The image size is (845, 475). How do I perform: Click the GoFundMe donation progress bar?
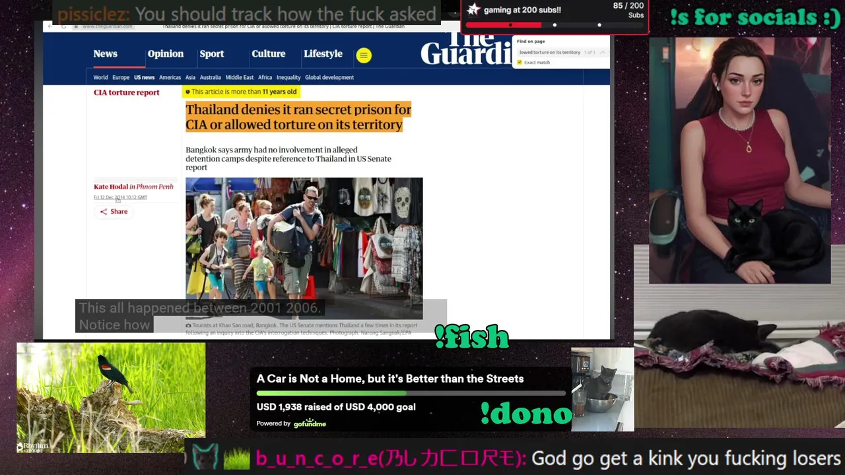[411, 393]
